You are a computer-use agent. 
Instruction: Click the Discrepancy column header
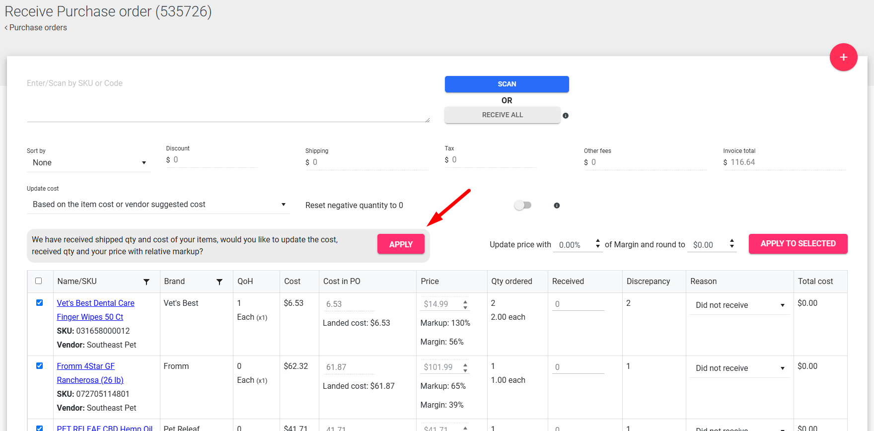pos(648,282)
